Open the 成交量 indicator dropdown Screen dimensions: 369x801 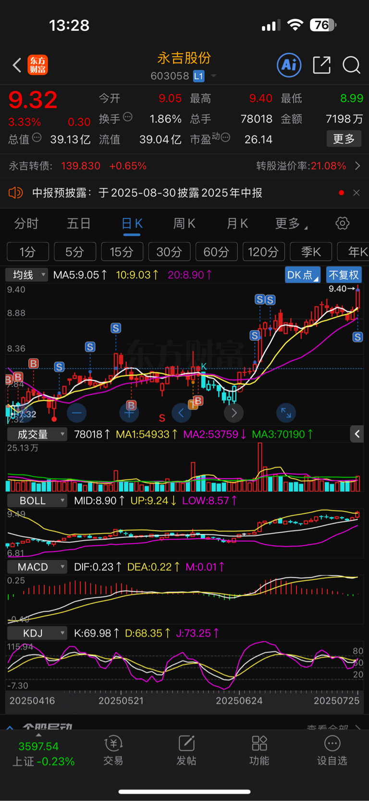coord(37,434)
